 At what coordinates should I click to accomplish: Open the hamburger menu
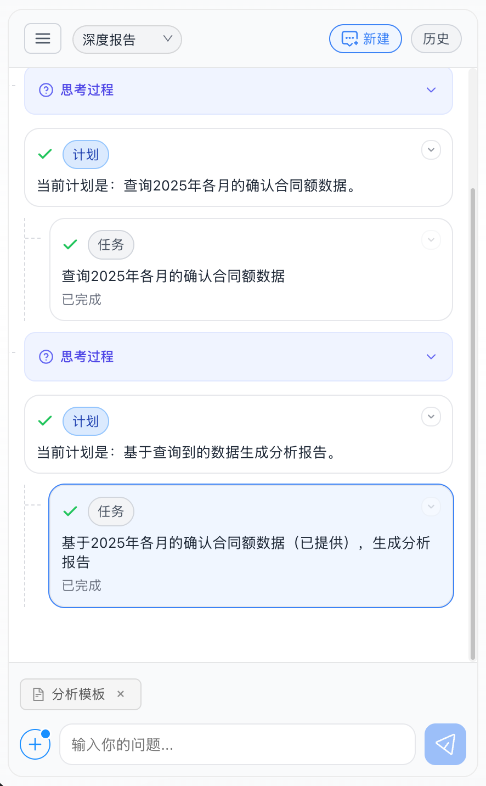point(43,38)
